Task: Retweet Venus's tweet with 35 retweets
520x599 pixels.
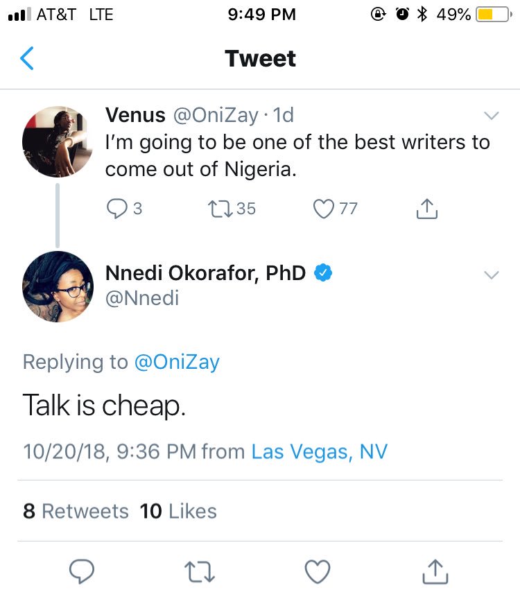Action: (x=223, y=208)
